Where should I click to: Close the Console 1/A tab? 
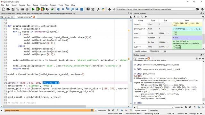[x=149, y=58]
